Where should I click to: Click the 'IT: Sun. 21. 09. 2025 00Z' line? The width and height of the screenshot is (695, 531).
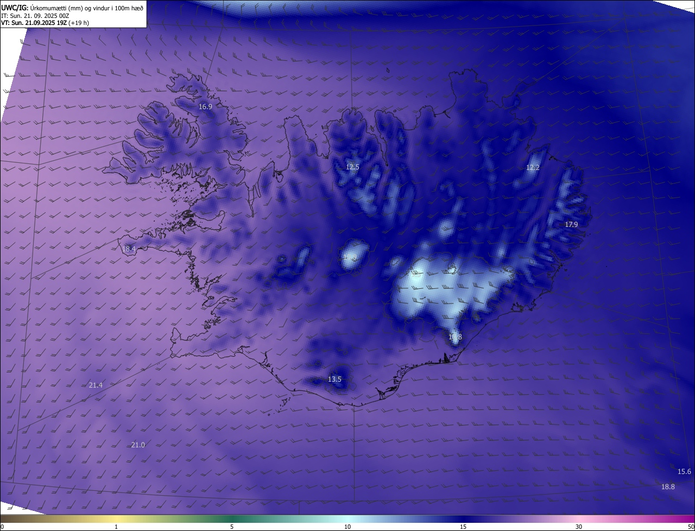(x=35, y=15)
